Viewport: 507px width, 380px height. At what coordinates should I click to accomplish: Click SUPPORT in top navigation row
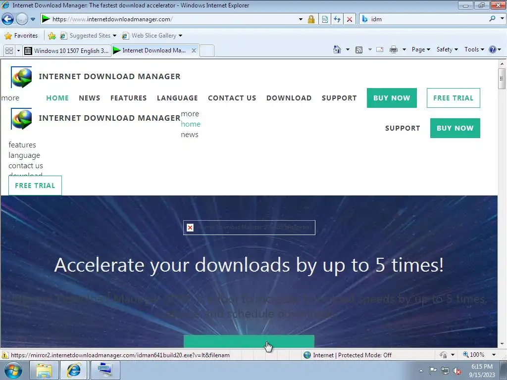pos(339,98)
